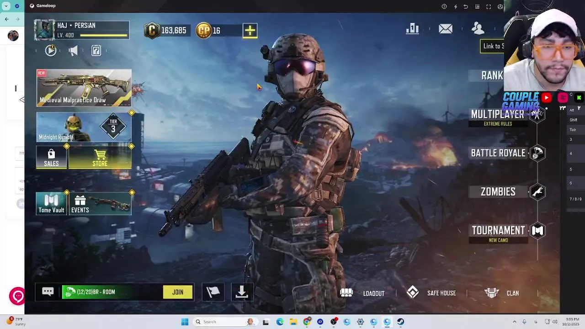Click the yellow plus to add CP
Image resolution: width=585 pixels, height=329 pixels.
250,31
